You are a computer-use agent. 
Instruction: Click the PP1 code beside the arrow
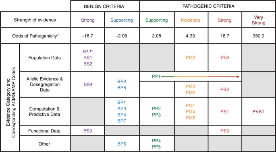click(x=156, y=77)
